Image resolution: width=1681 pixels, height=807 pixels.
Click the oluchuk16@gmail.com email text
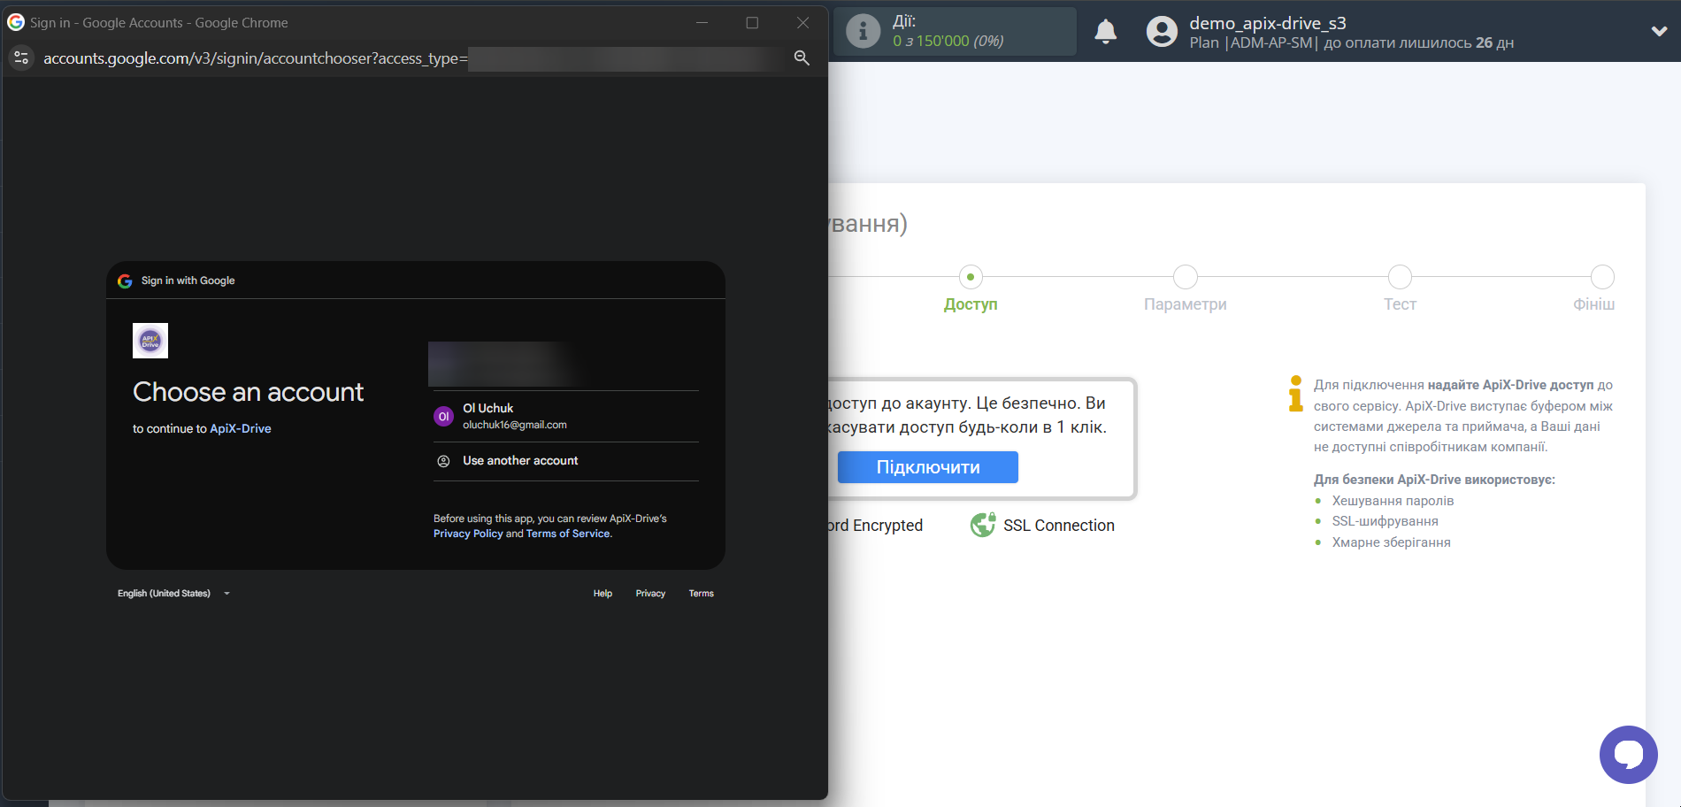tap(515, 425)
